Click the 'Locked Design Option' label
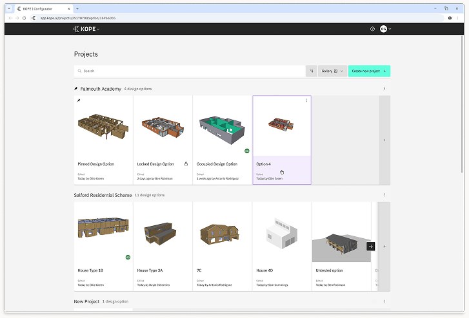The image size is (469, 318). coord(155,164)
